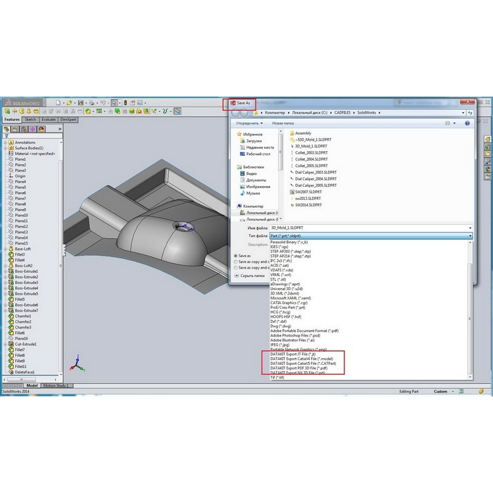Click the Save floppy disk icon

tap(80, 103)
